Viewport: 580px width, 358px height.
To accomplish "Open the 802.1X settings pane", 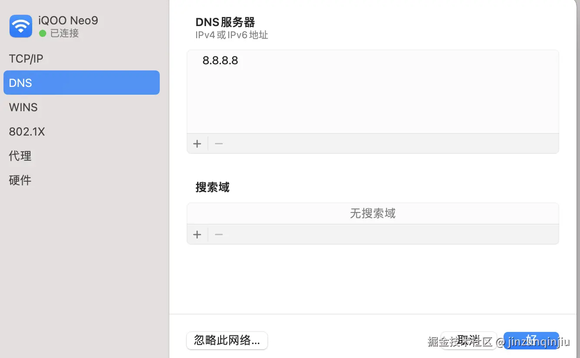I will 27,131.
